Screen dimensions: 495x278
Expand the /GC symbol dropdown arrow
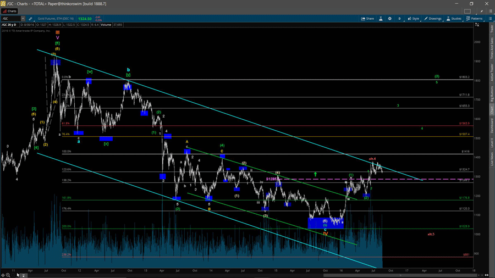23,19
